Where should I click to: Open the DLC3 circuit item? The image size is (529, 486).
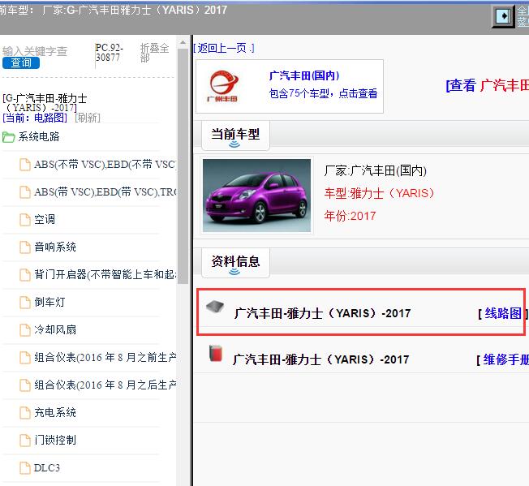(47, 468)
